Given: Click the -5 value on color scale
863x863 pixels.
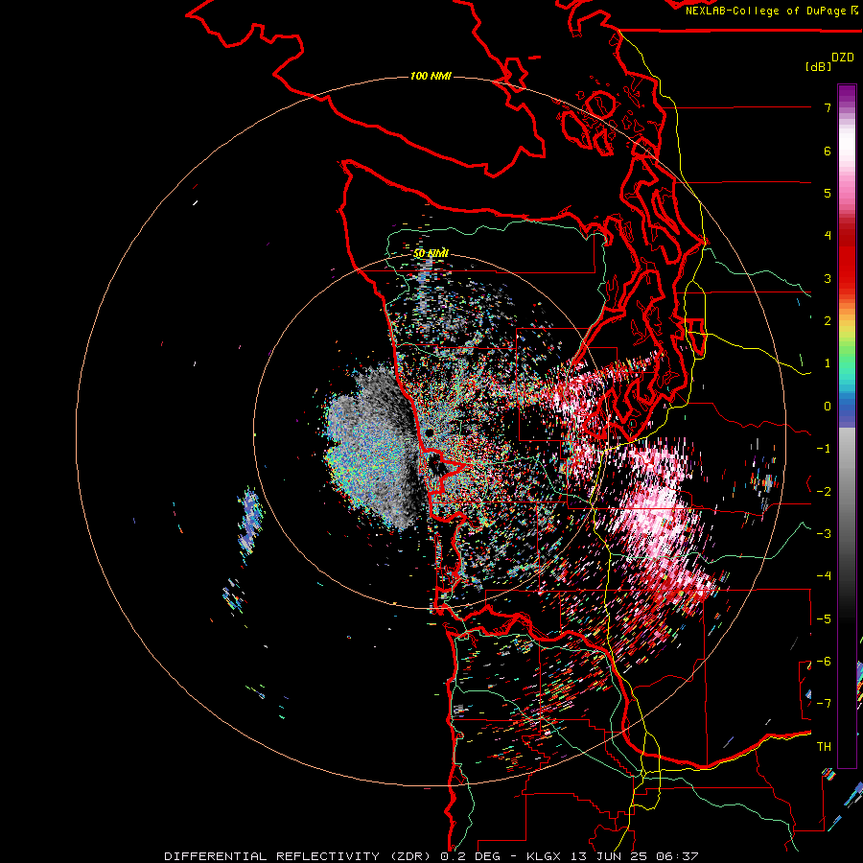Looking at the screenshot, I should (824, 619).
